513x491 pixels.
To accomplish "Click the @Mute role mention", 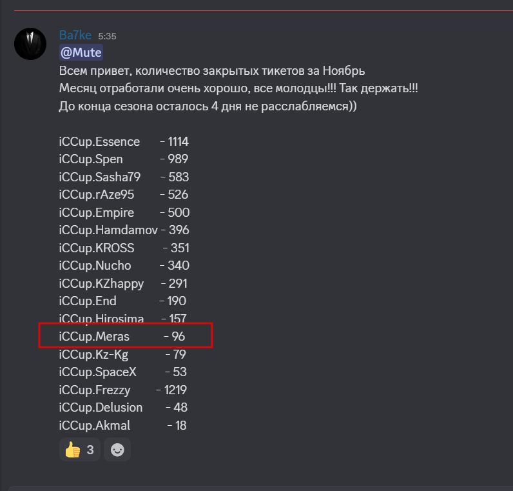I will pyautogui.click(x=81, y=53).
